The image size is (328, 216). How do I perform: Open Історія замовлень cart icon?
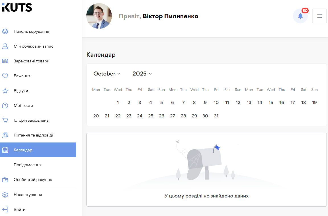point(5,120)
